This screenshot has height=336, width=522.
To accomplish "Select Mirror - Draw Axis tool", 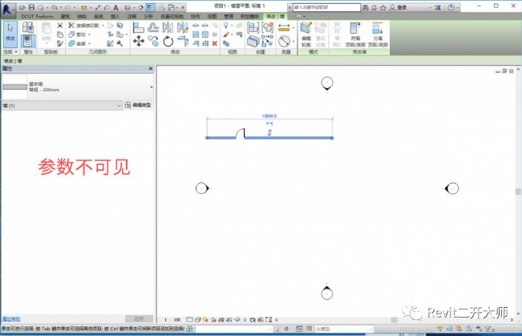I will tap(183, 27).
